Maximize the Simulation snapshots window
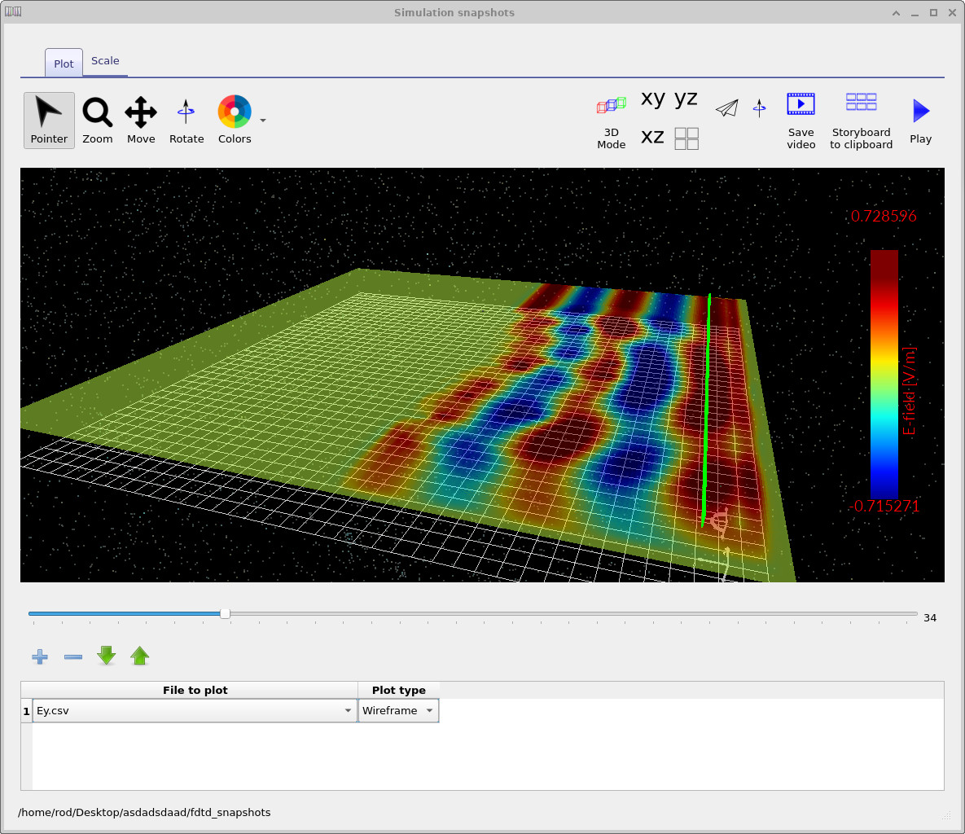 click(933, 13)
